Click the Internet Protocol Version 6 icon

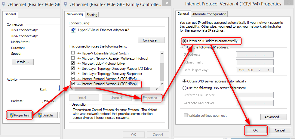(79, 79)
